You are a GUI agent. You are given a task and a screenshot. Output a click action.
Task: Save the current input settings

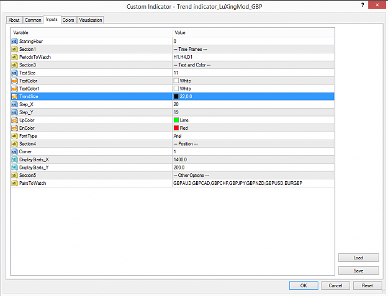point(359,271)
